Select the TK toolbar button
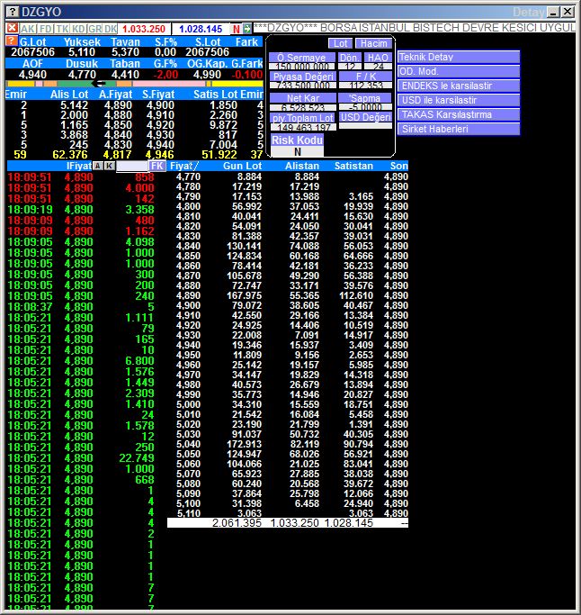Screen dimensions: 581x615 pyautogui.click(x=62, y=29)
